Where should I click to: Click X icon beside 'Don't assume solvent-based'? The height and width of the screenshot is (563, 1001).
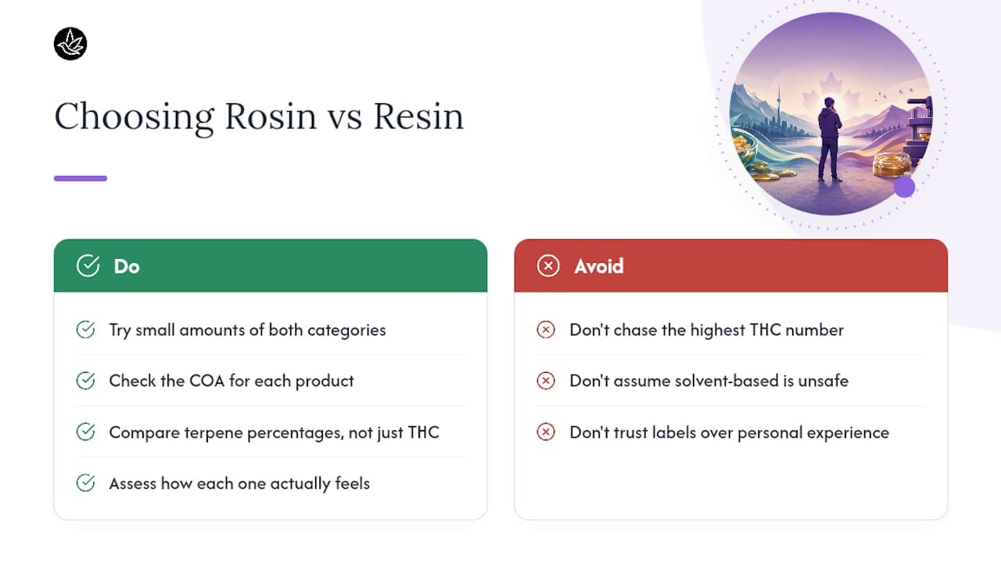pos(546,381)
